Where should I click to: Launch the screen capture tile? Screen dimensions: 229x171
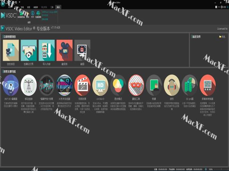click(82, 50)
